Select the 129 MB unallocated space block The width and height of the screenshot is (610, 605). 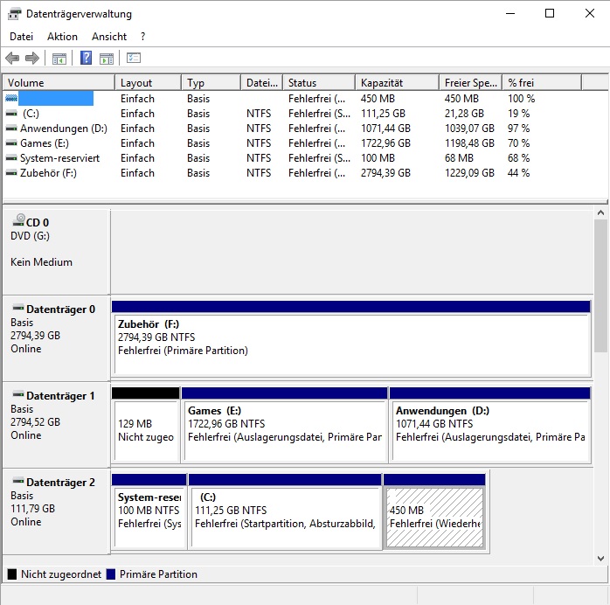pyautogui.click(x=146, y=425)
